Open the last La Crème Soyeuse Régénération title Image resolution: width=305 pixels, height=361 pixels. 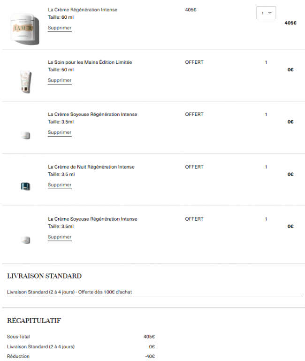[92, 219]
